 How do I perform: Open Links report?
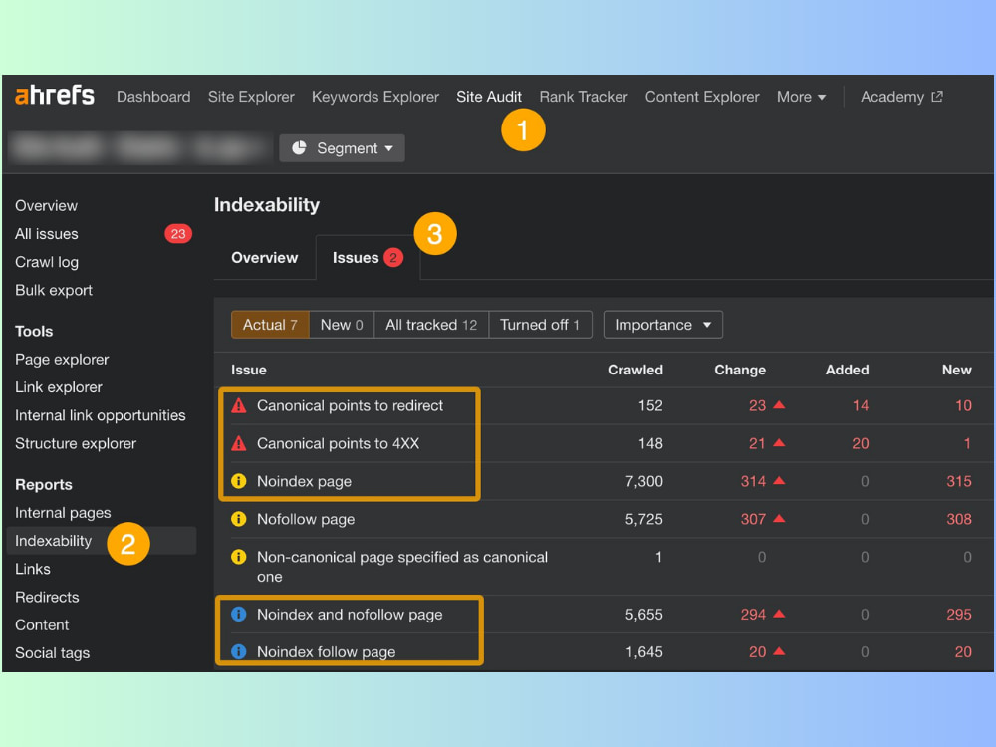click(x=33, y=569)
